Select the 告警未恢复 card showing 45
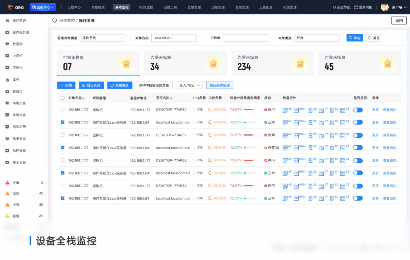This screenshot has width=410, height=260. coord(360,63)
